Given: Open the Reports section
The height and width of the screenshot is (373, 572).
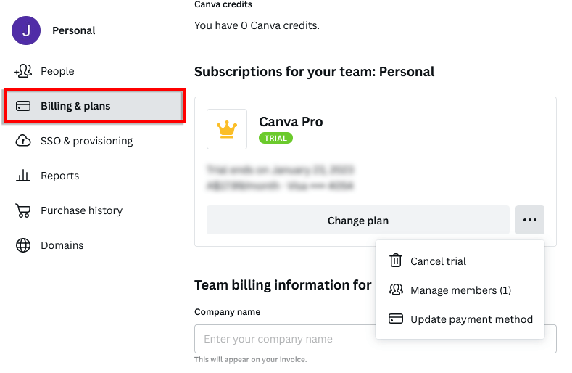Looking at the screenshot, I should pyautogui.click(x=59, y=176).
